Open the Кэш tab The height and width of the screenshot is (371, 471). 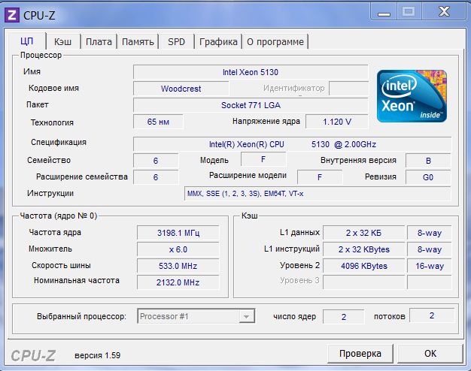[x=62, y=42]
